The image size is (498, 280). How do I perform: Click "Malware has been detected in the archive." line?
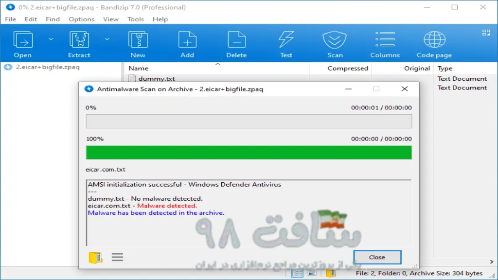tap(156, 213)
